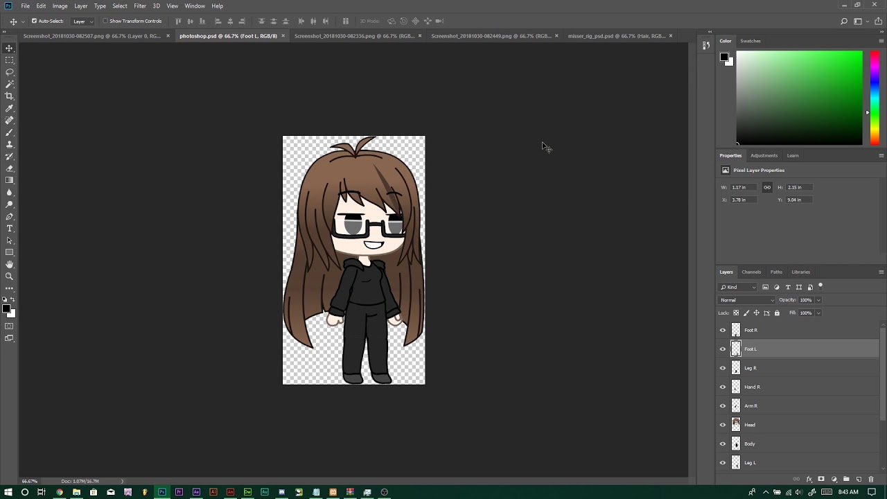Select the Lasso tool
Viewport: 887px width, 499px height.
[x=10, y=72]
